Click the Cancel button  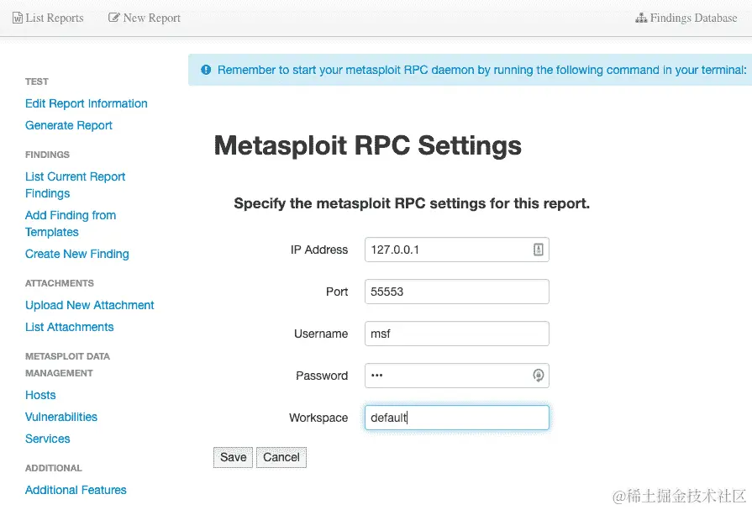point(281,457)
